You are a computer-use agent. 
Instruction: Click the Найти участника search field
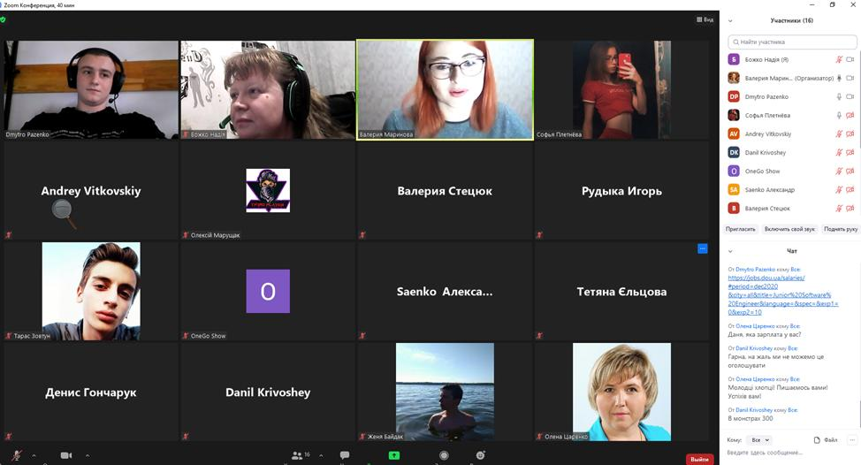(x=792, y=42)
